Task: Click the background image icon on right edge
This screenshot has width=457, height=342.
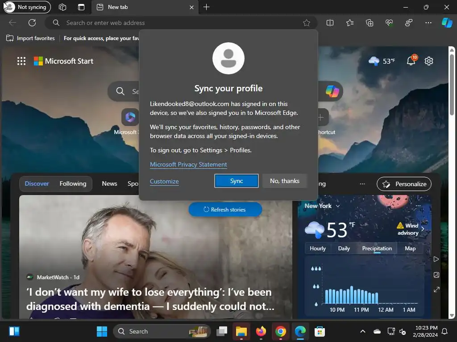Action: point(436,275)
